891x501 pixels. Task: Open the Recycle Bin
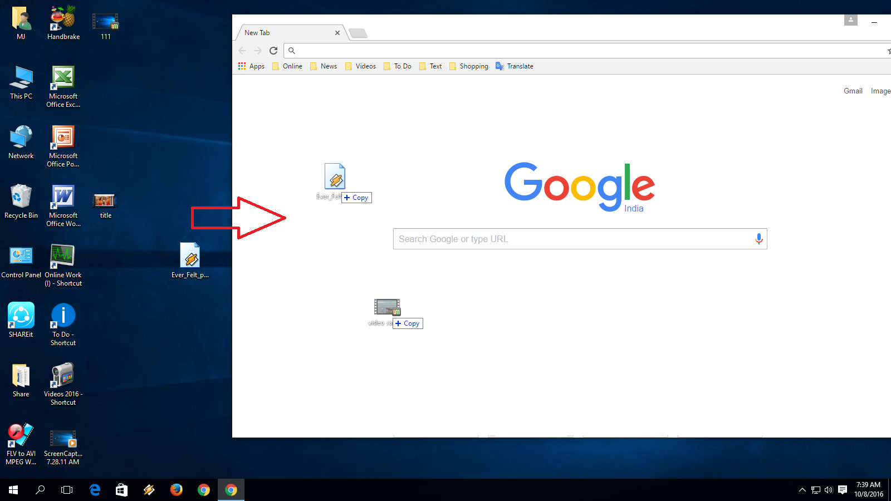click(21, 200)
